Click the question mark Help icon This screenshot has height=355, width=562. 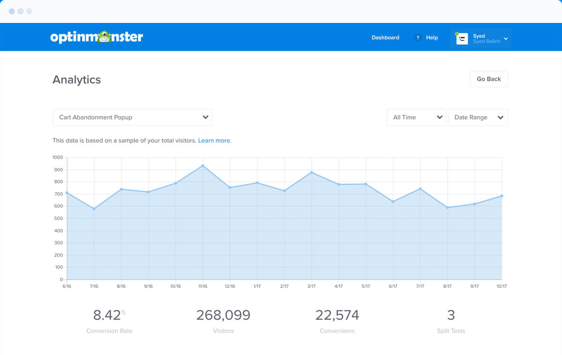(x=418, y=37)
